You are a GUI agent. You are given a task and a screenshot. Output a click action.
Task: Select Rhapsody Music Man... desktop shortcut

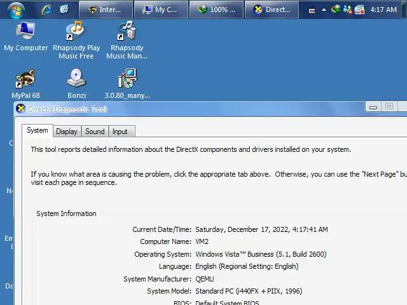pos(127,41)
